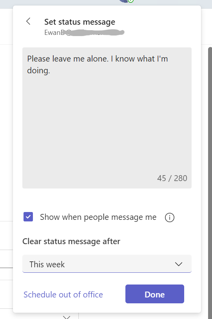Click the account email under the heading

[84, 33]
